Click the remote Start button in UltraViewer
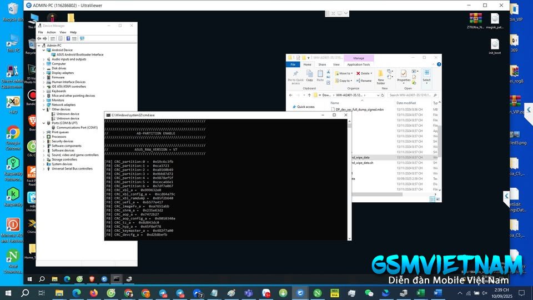This screenshot has height=300, width=533. pyautogui.click(x=29, y=279)
